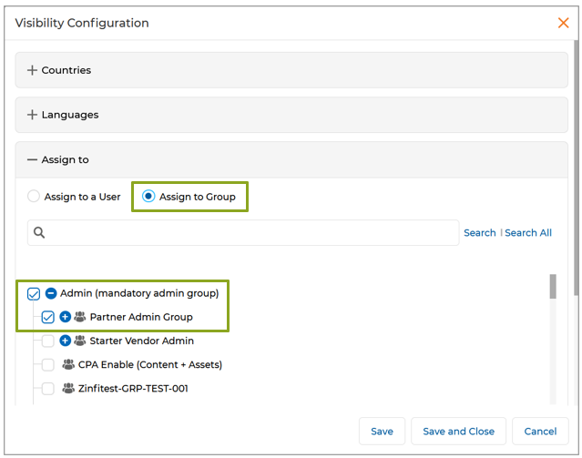
Task: Check the Starter Vendor Admin checkbox
Action: point(48,341)
